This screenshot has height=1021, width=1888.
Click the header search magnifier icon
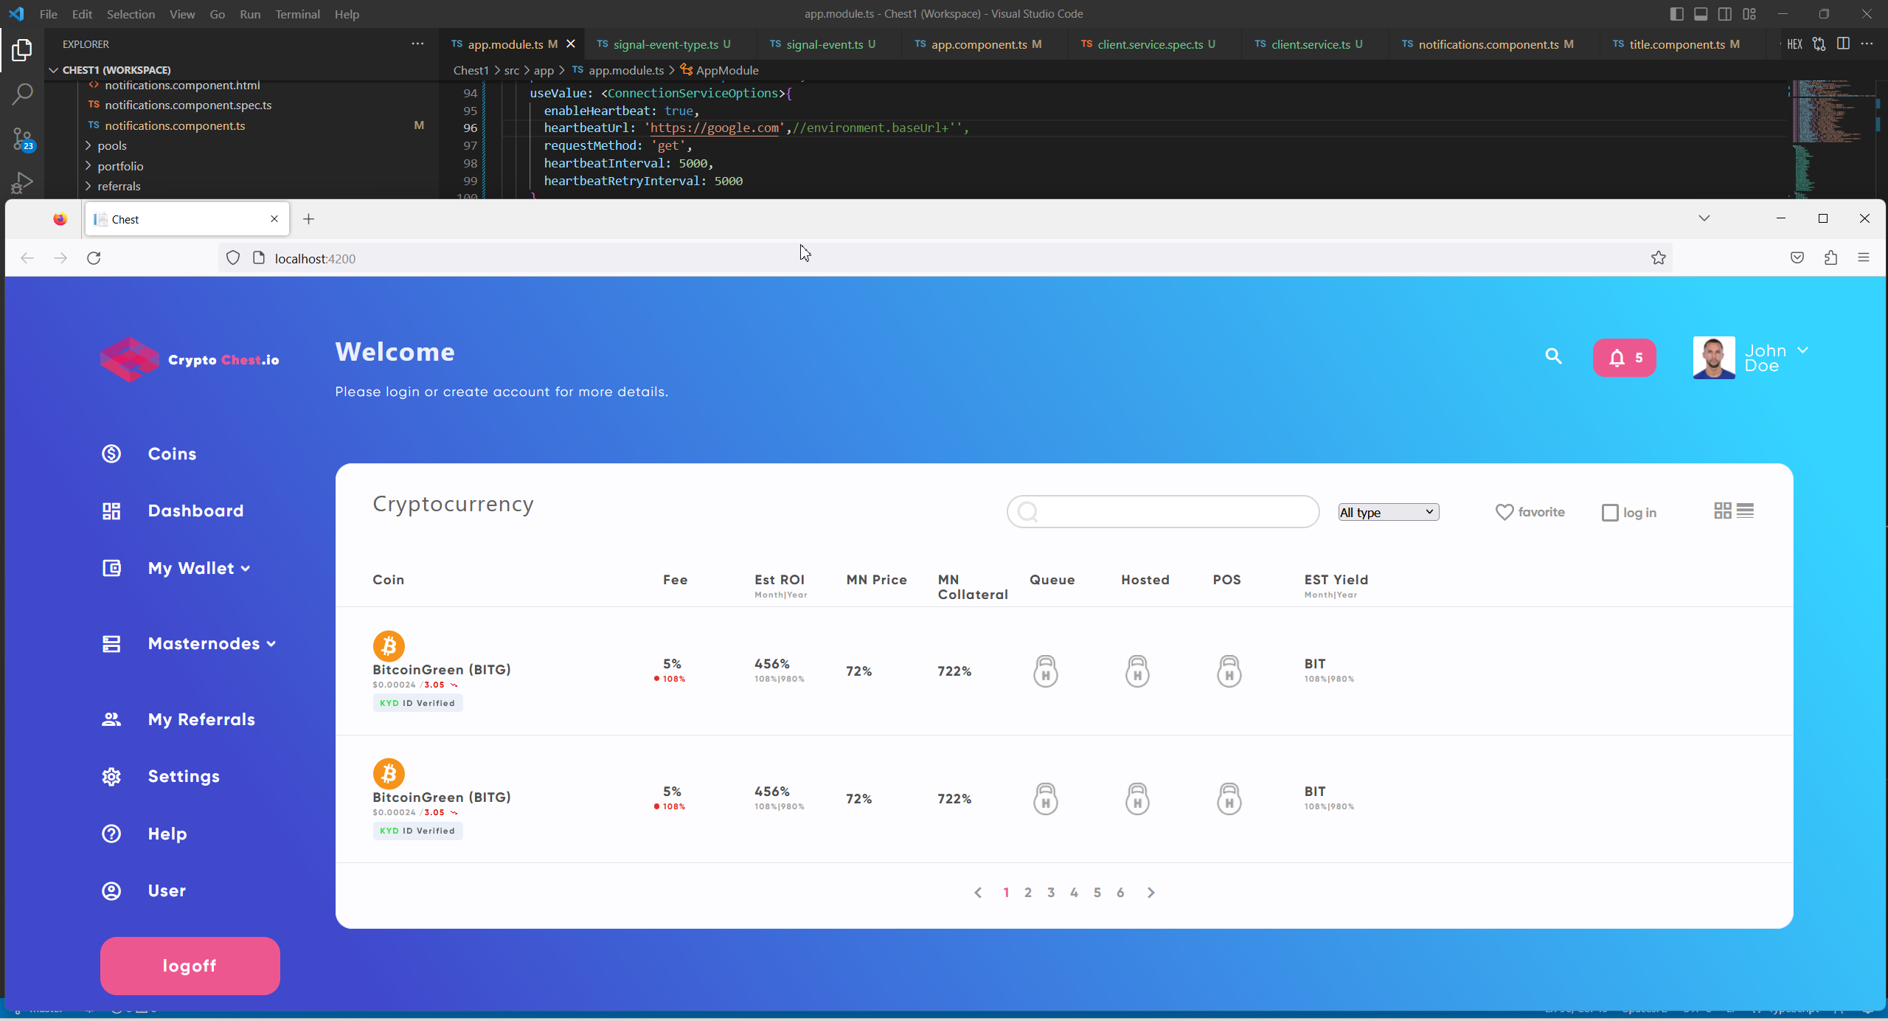(x=1553, y=356)
